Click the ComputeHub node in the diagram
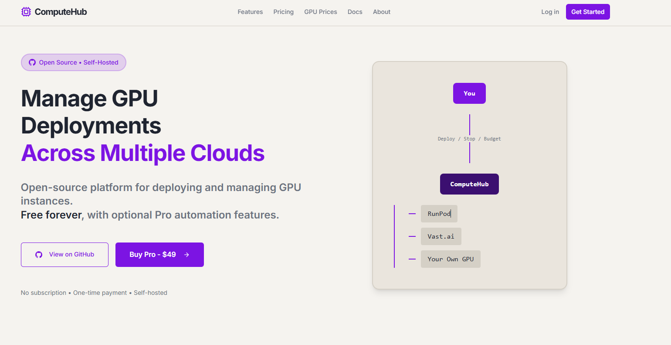This screenshot has width=671, height=345. point(469,184)
